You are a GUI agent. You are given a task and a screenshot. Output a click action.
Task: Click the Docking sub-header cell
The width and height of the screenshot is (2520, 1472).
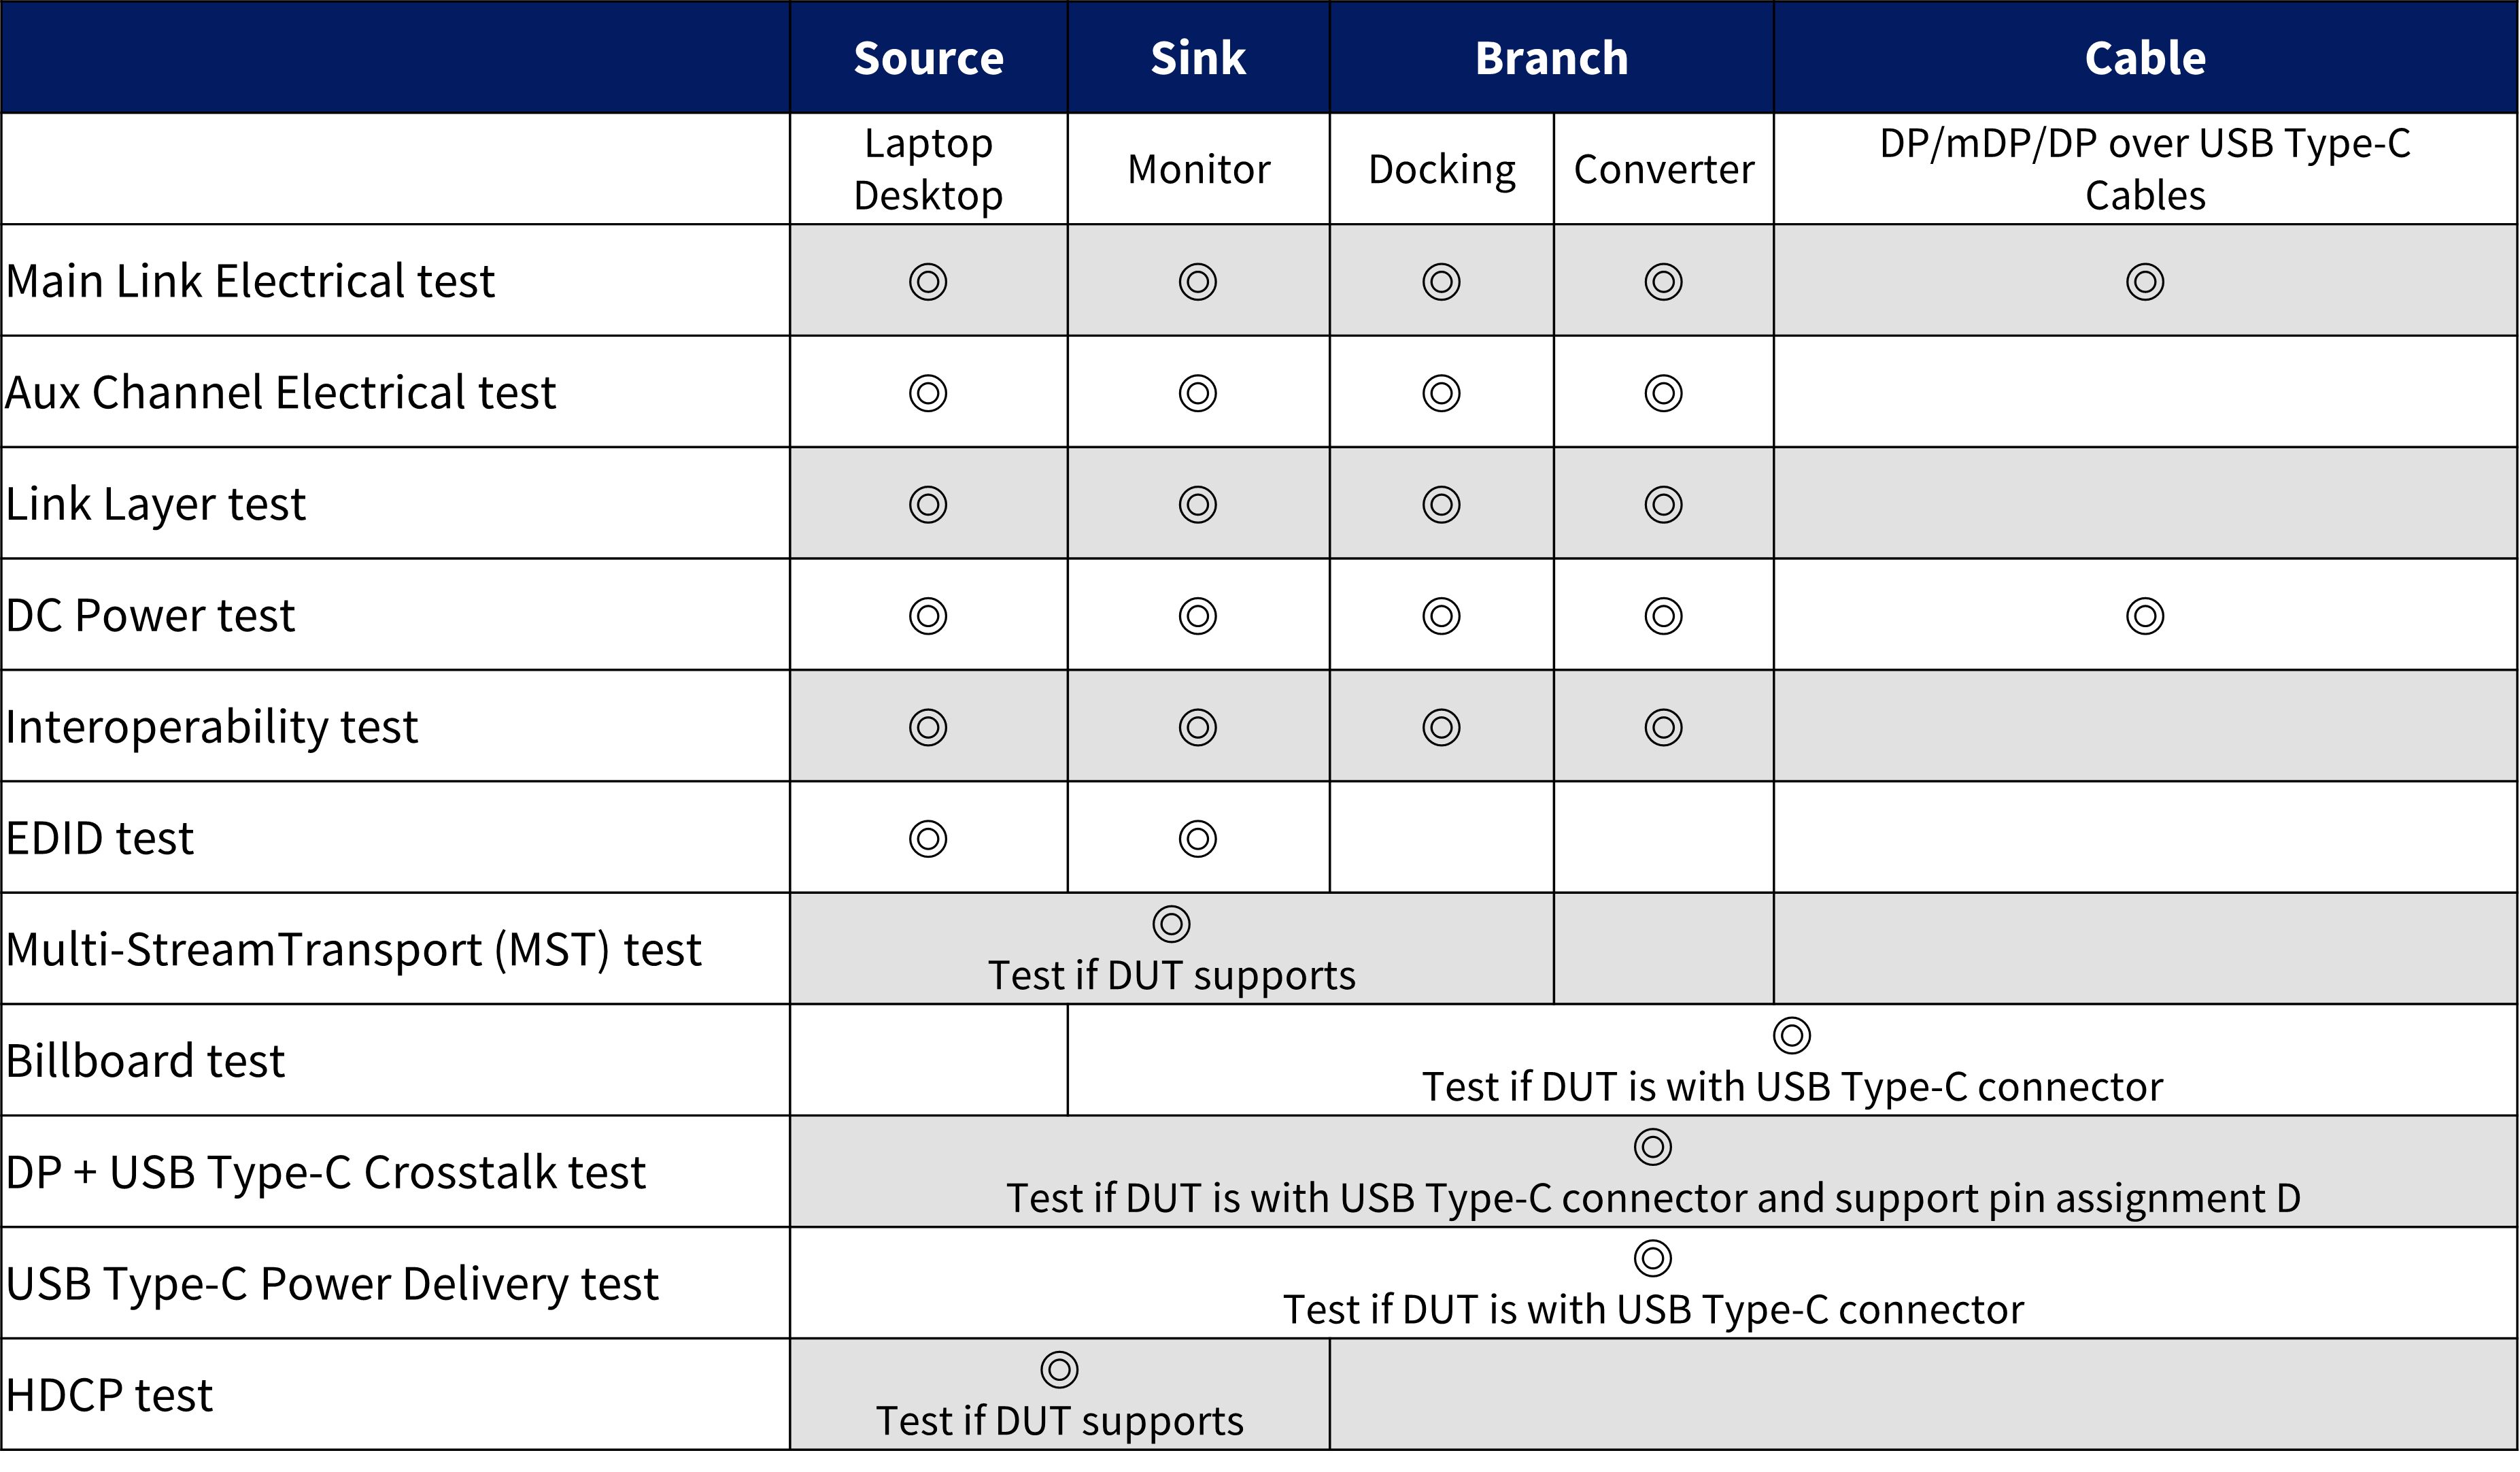[x=1441, y=169]
